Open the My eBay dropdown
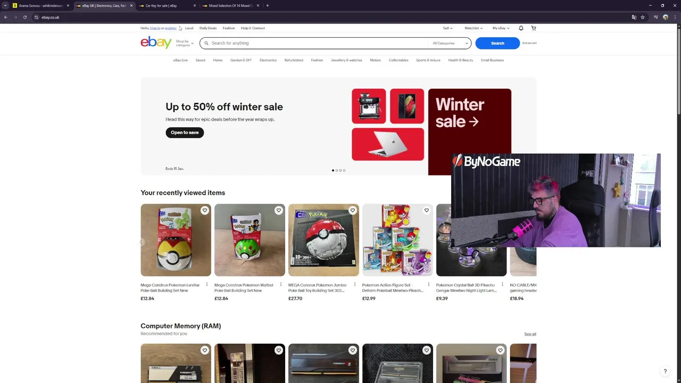The height and width of the screenshot is (383, 681). (x=501, y=28)
